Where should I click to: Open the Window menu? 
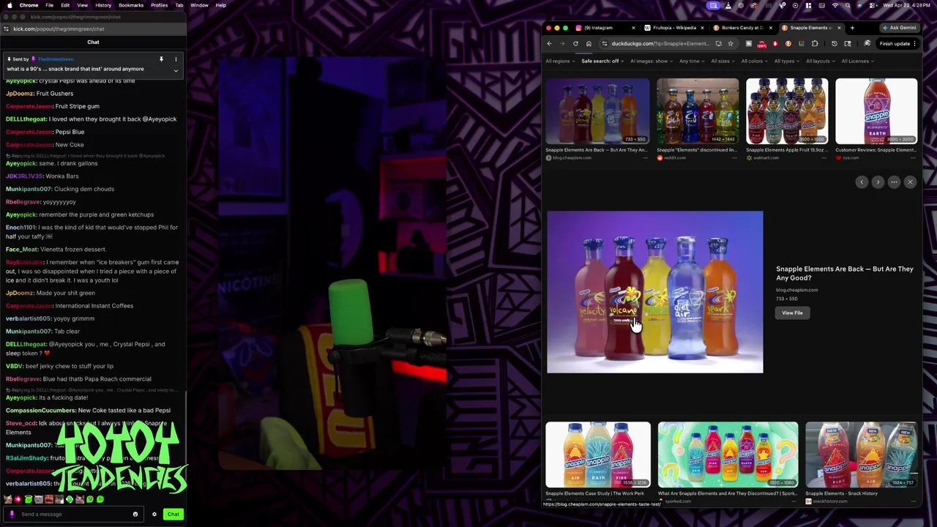[199, 5]
